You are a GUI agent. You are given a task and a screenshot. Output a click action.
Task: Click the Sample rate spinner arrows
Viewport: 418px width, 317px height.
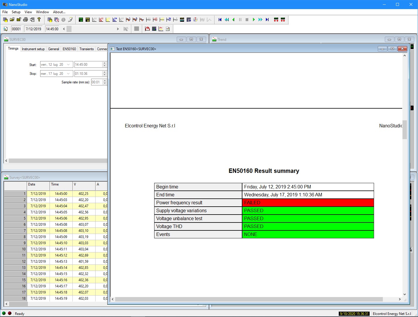pos(105,82)
